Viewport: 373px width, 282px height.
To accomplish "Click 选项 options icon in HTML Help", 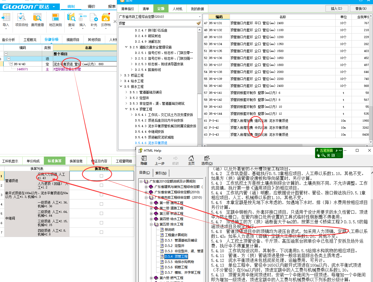I will pos(207,158).
